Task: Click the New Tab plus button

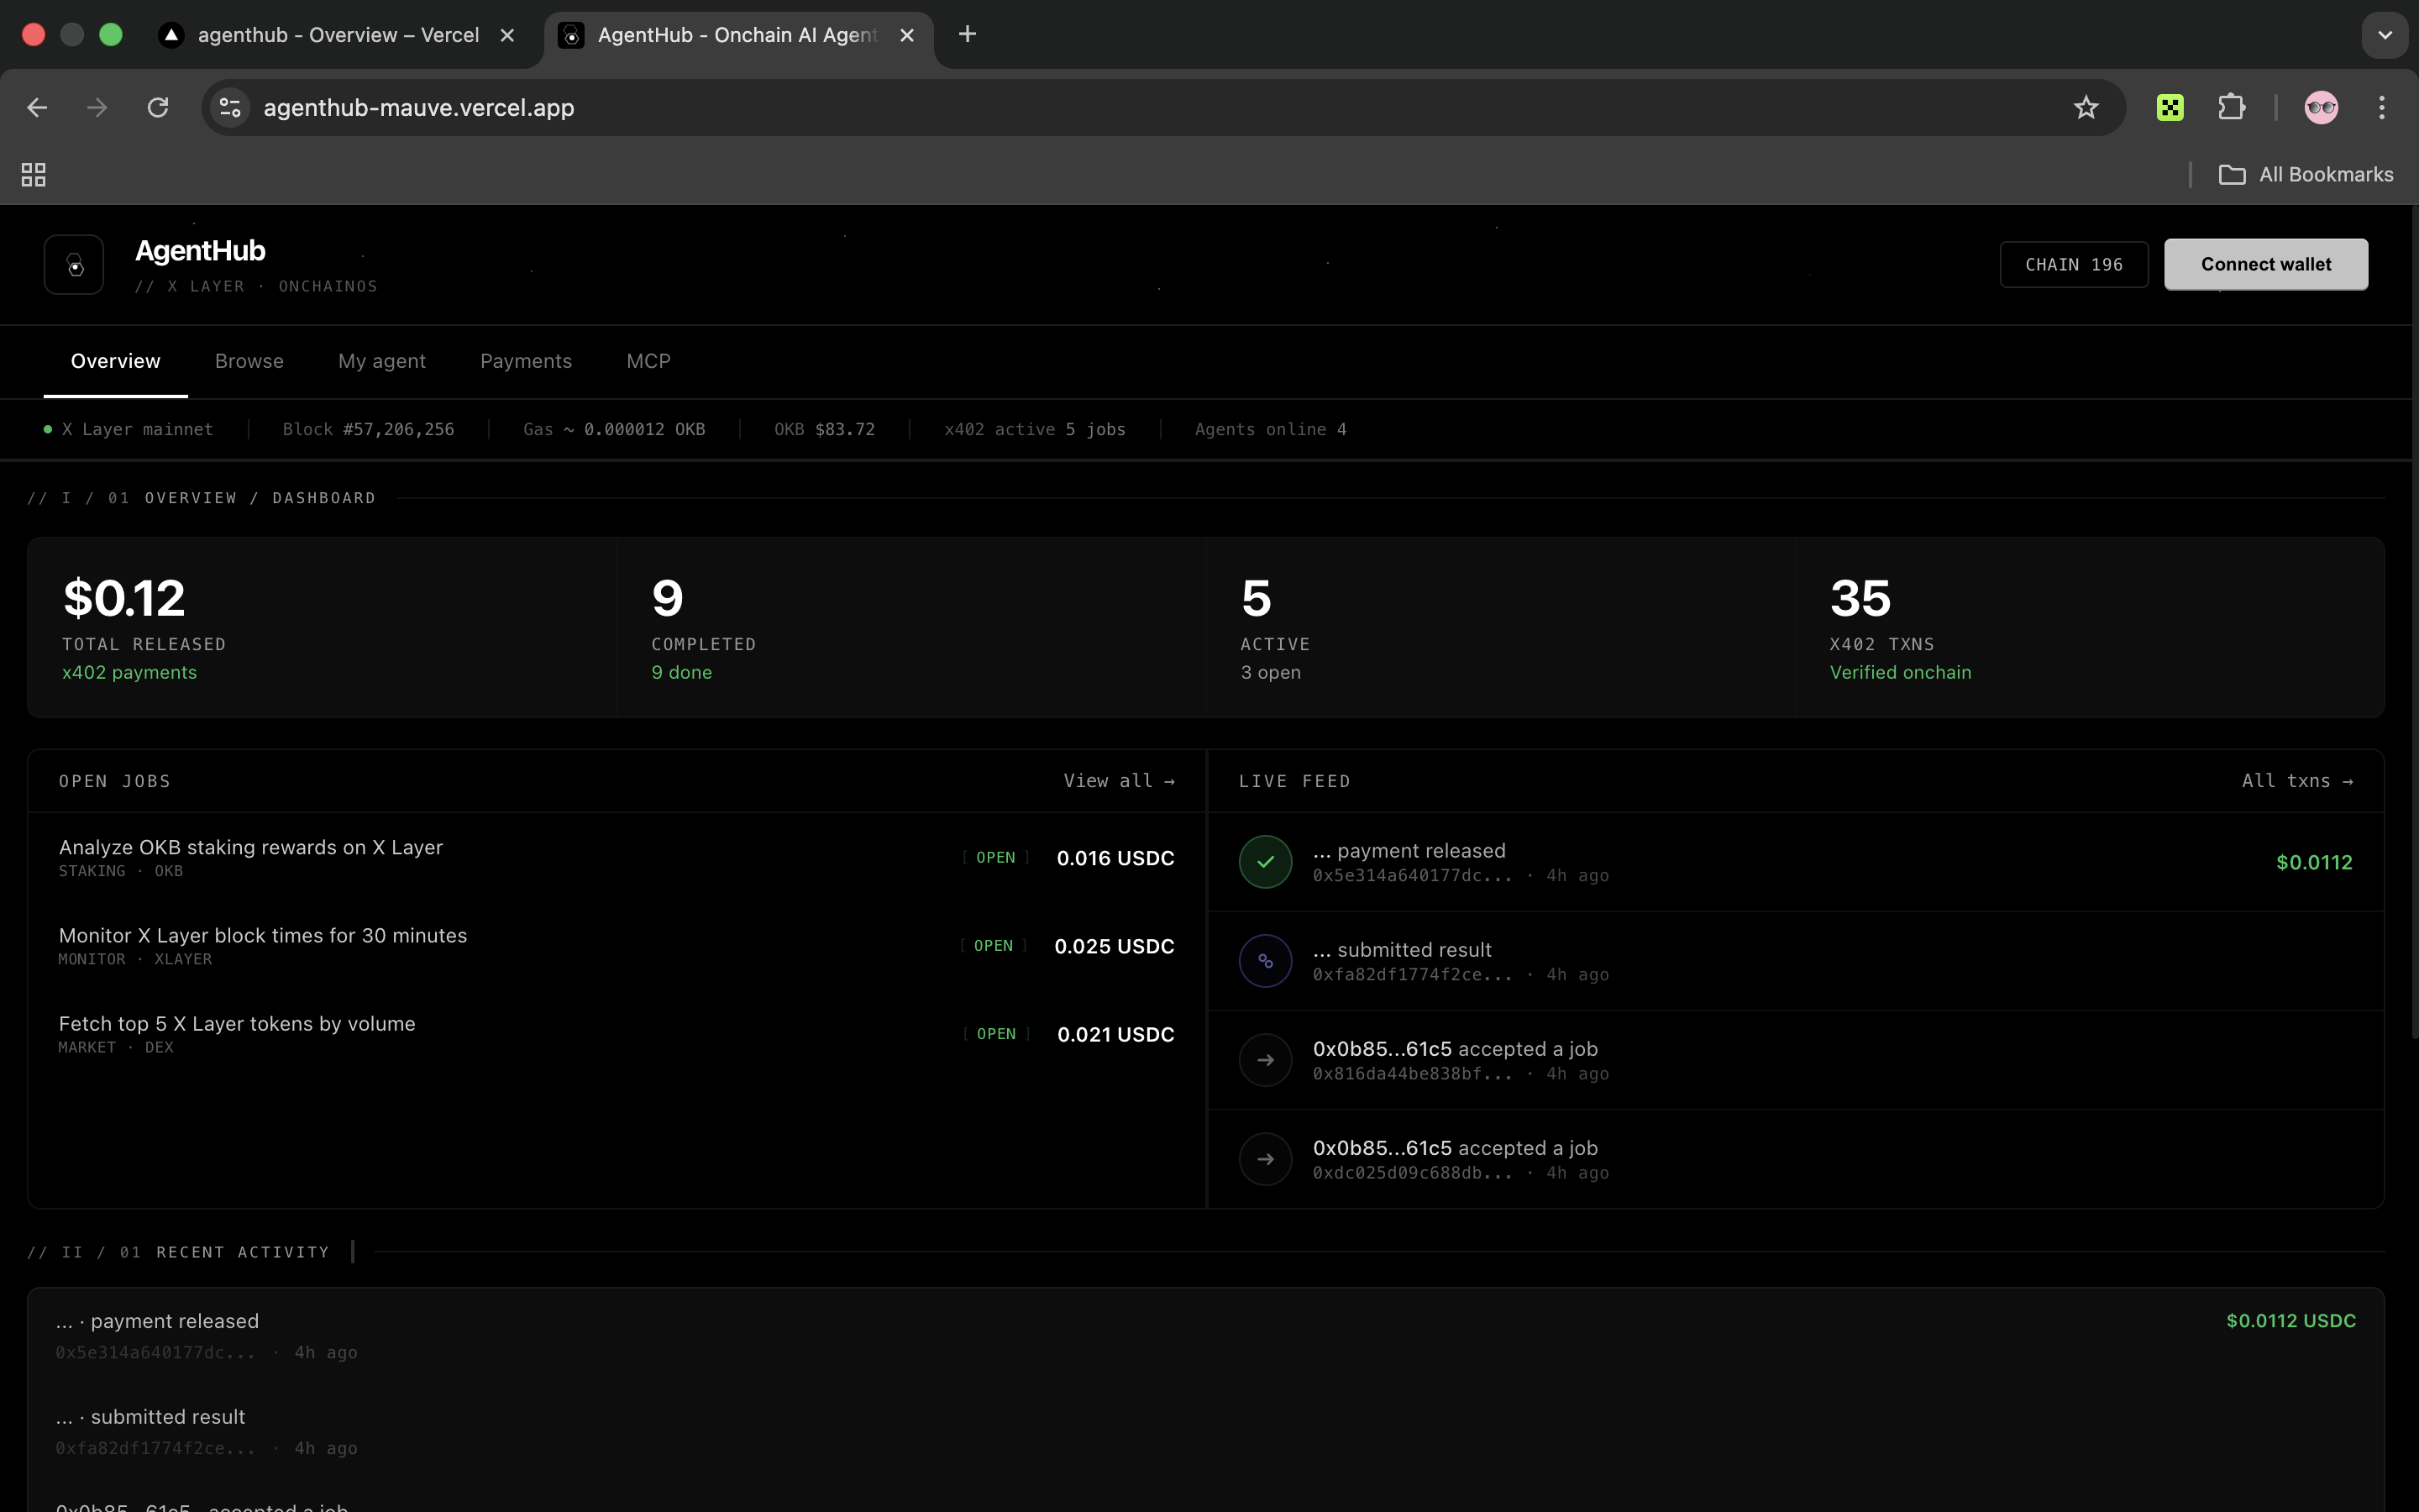Action: pos(966,34)
